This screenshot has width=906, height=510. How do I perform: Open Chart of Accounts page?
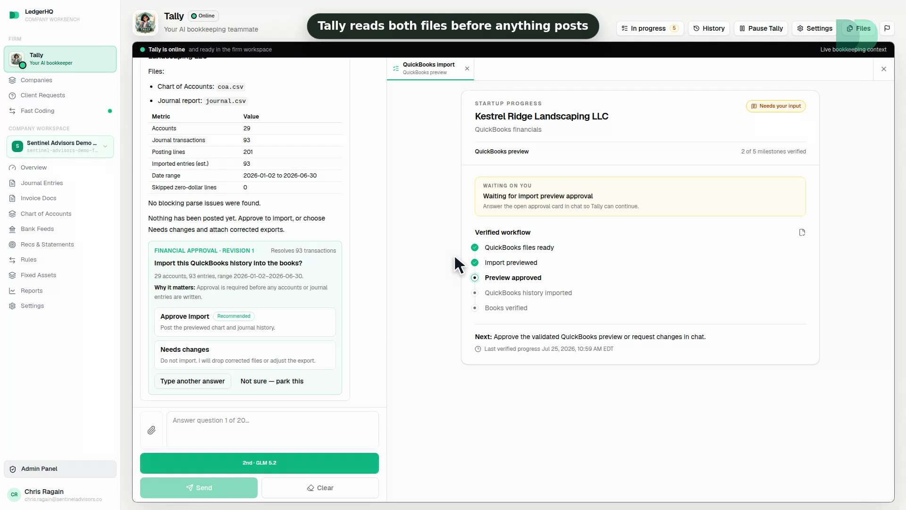click(x=46, y=214)
